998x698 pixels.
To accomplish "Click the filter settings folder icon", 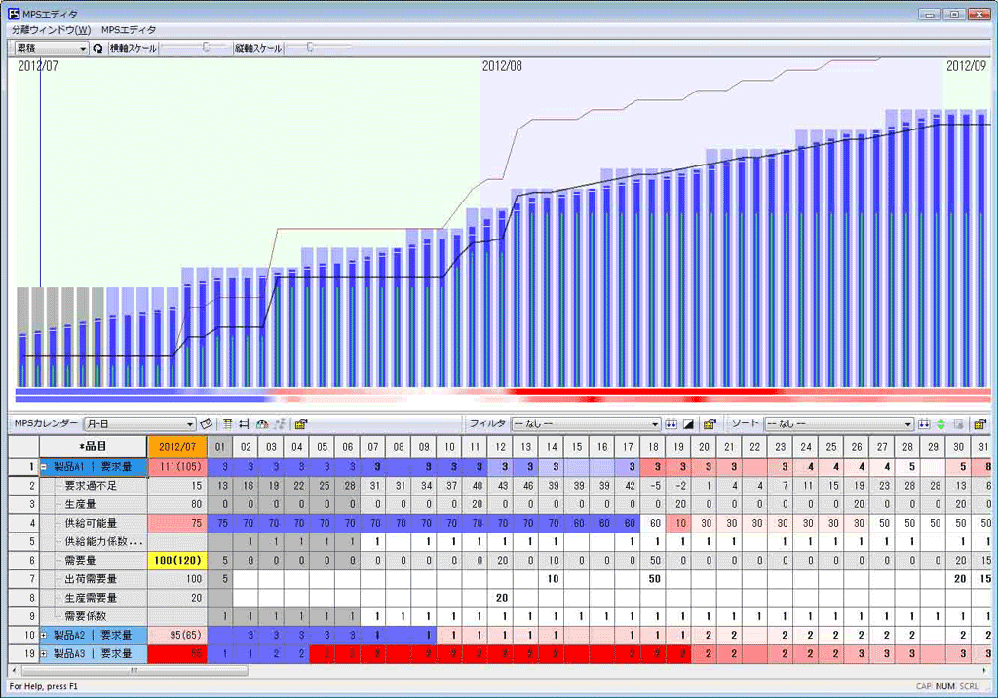I will point(710,424).
